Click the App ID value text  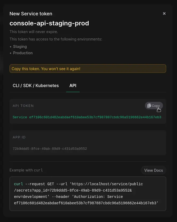(x=50, y=149)
